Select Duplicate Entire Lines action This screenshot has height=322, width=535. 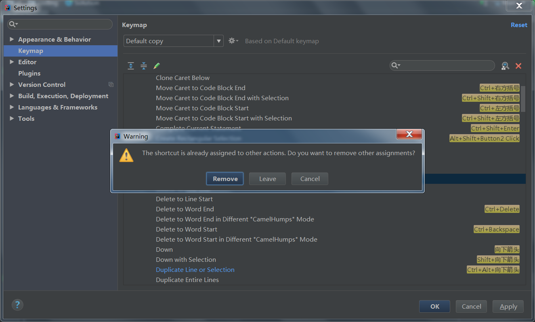coord(187,280)
